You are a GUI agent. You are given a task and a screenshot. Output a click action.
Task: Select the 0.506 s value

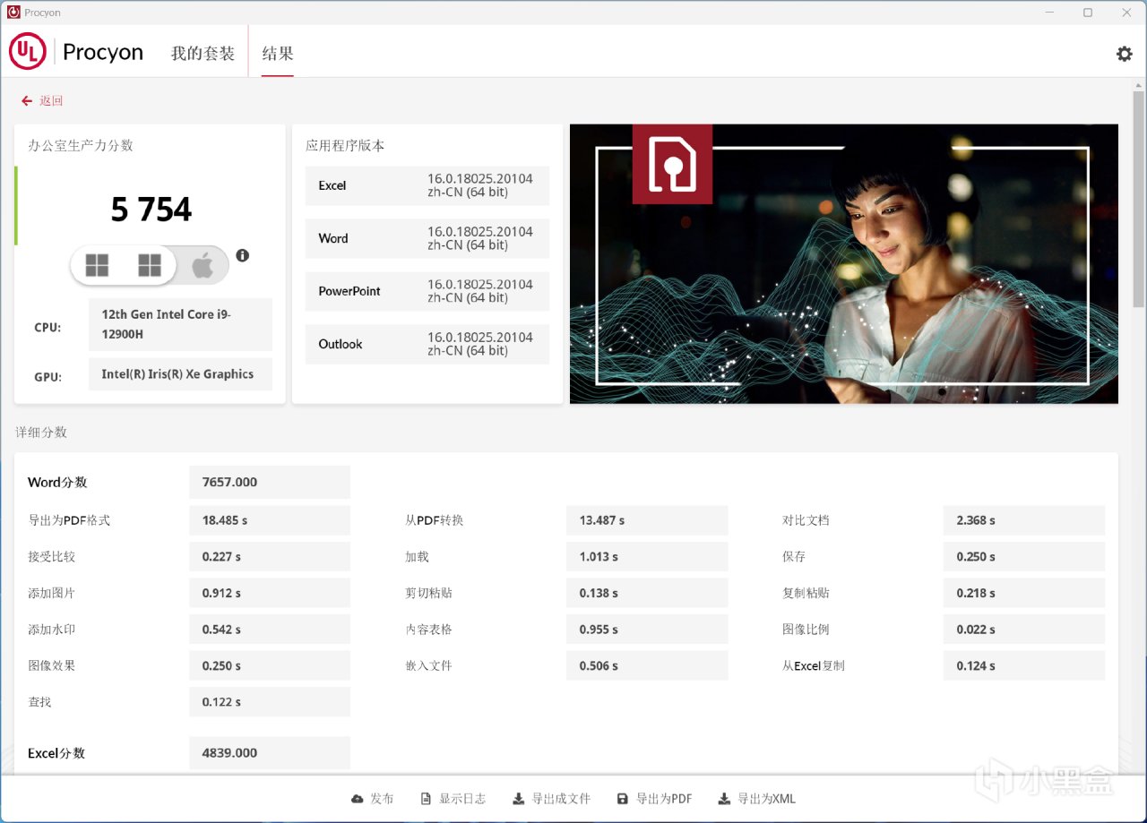(x=599, y=666)
